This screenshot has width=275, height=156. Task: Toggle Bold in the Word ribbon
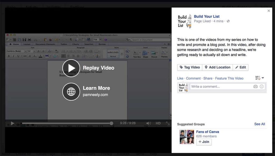pyautogui.click(x=9, y=56)
